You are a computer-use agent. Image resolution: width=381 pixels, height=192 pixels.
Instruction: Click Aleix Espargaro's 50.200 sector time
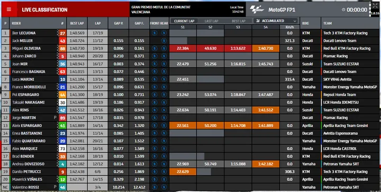point(211,125)
